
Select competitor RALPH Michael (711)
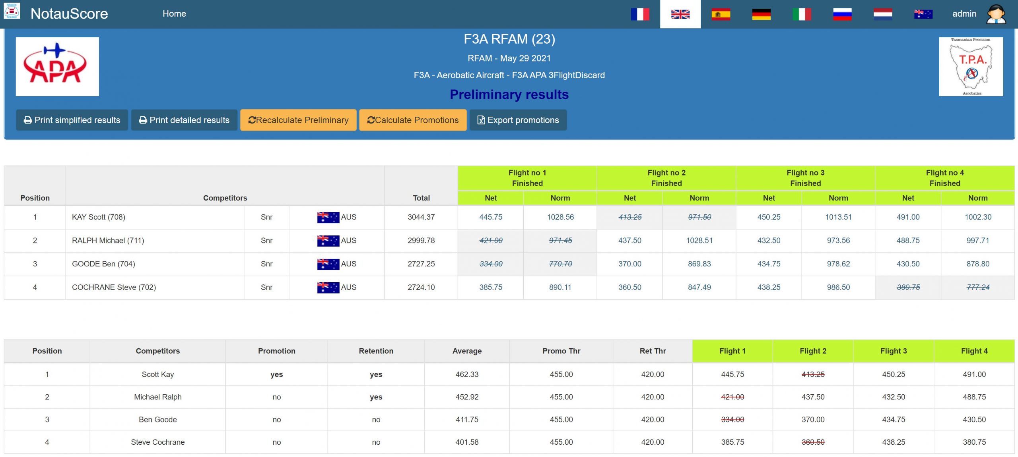click(108, 241)
